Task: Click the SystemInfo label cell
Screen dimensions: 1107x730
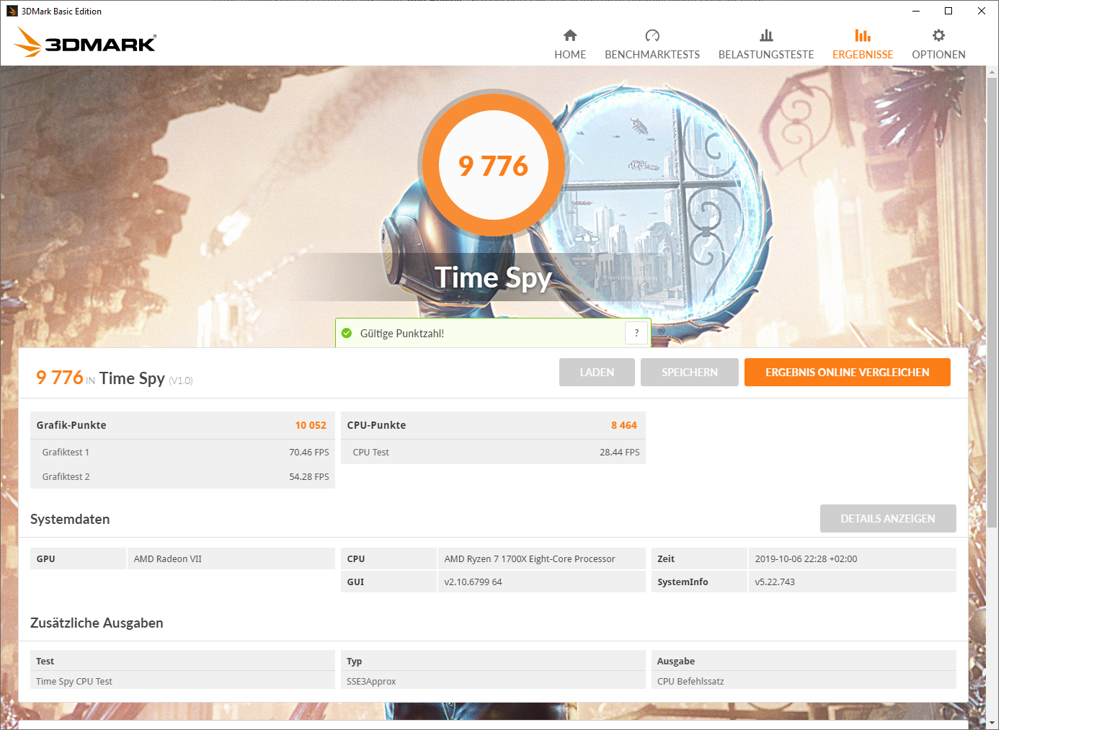Action: pos(699,582)
